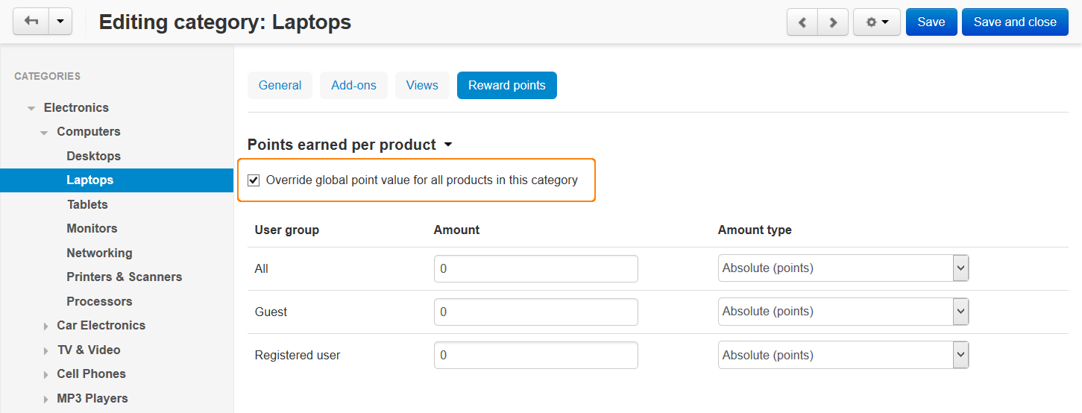
Task: Click the Save and close button
Action: 1015,22
